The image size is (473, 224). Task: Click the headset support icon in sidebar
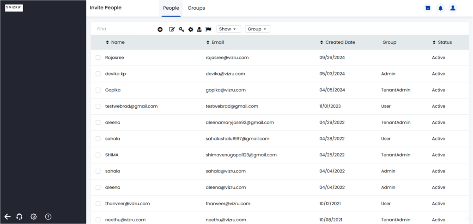(19, 217)
